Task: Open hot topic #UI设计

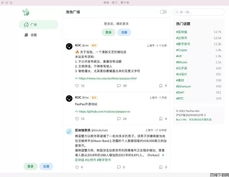Action: click(x=182, y=74)
